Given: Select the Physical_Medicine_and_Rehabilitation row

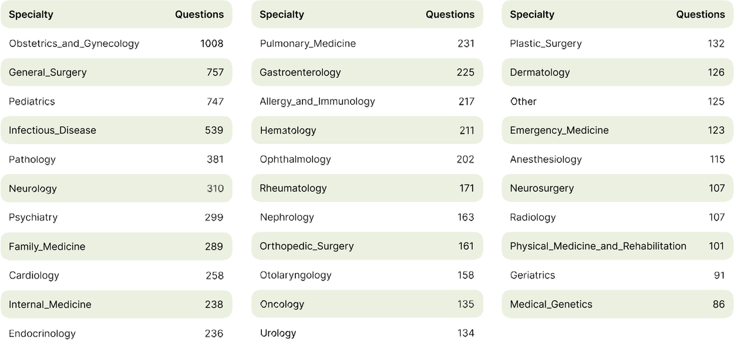Looking at the screenshot, I should (617, 246).
